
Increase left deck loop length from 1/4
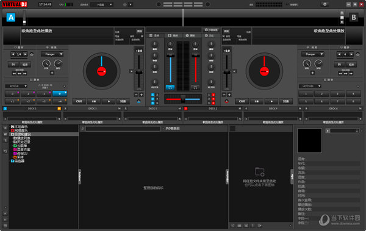(25, 54)
